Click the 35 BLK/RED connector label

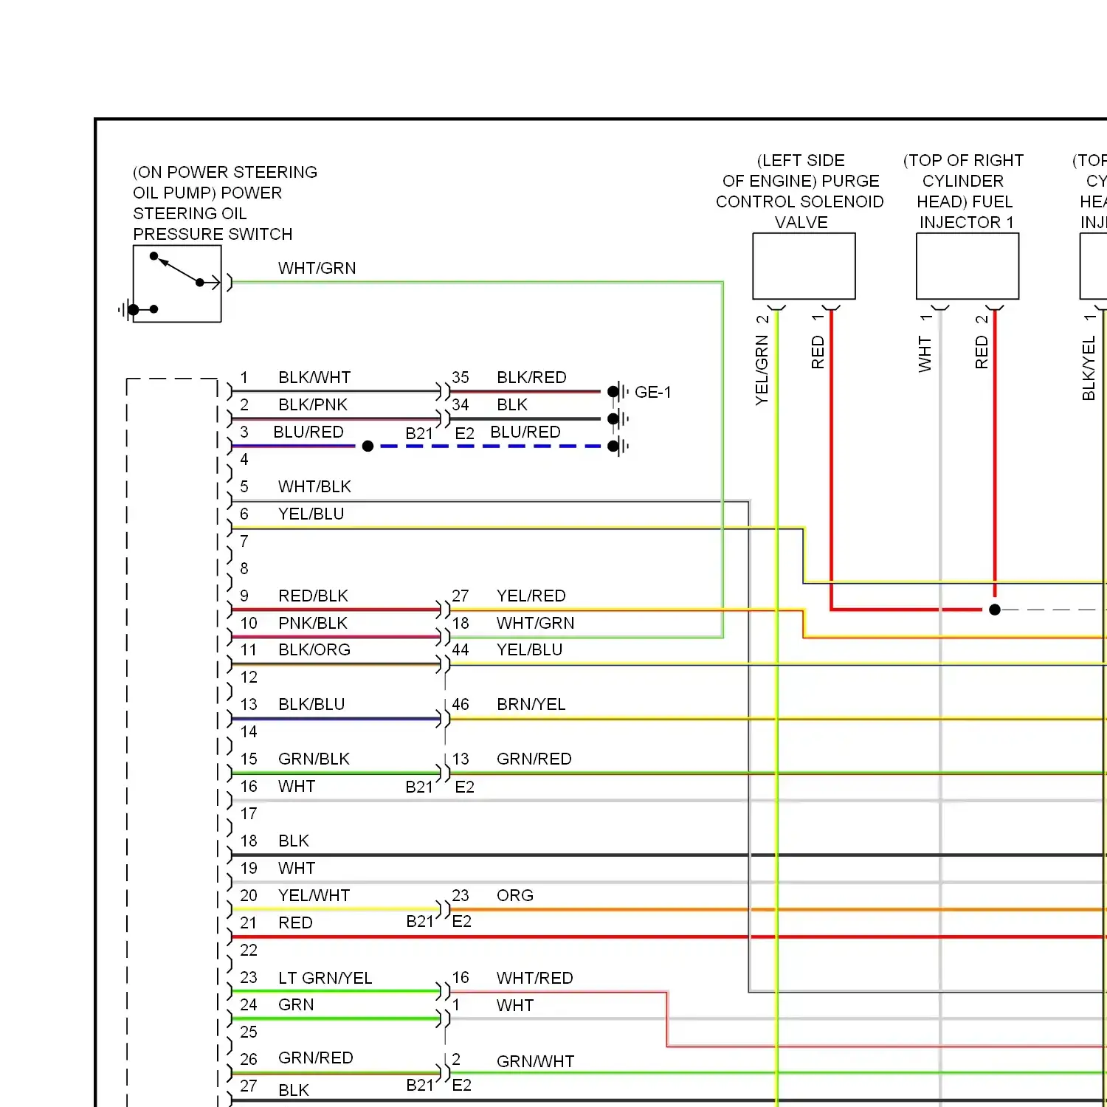509,378
